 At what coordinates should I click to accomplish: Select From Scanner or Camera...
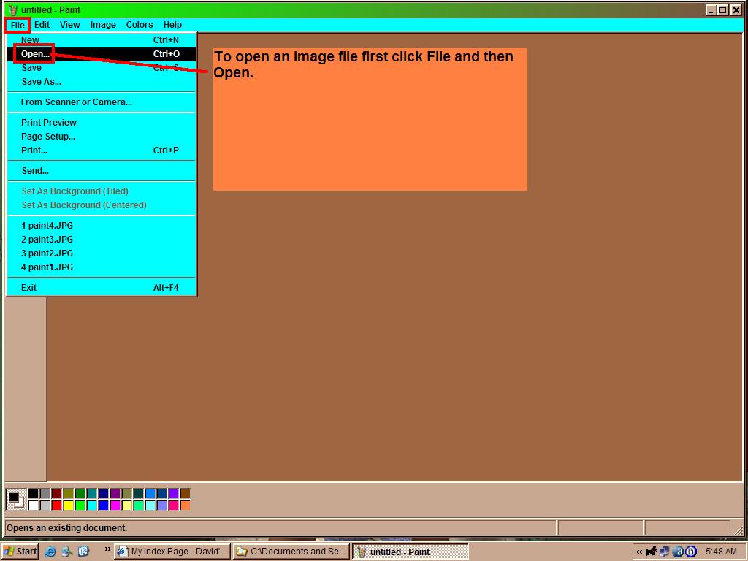[101, 102]
